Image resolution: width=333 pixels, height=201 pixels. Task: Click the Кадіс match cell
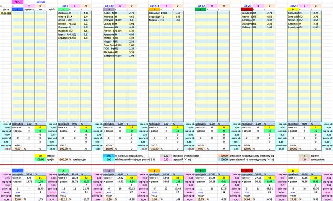pyautogui.click(x=109, y=13)
